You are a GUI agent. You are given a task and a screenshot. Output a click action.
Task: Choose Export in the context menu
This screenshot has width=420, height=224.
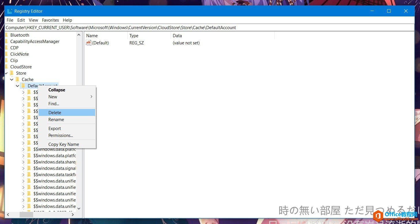point(67,128)
